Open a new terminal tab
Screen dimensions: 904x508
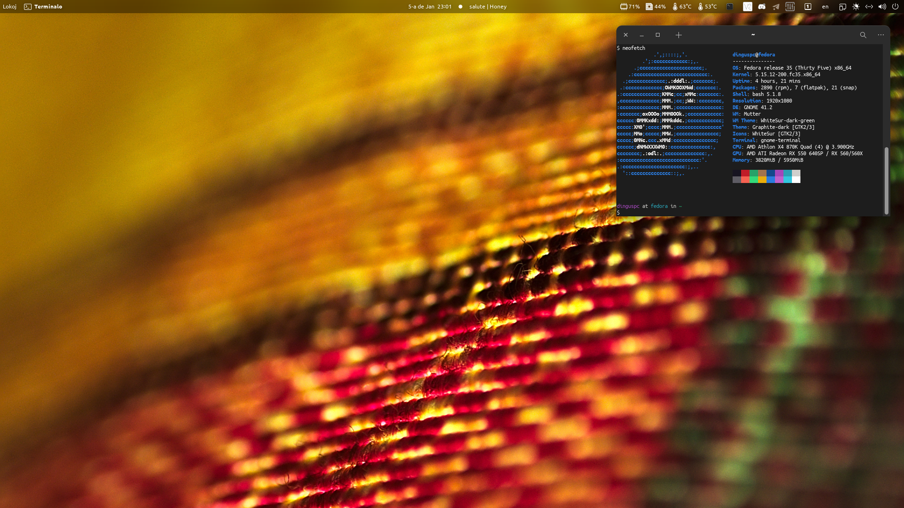[678, 35]
